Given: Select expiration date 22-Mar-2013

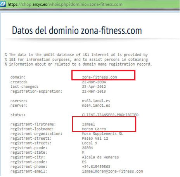Looking at the screenshot, I should [x=94, y=91].
